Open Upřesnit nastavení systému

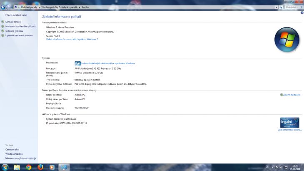[19, 36]
